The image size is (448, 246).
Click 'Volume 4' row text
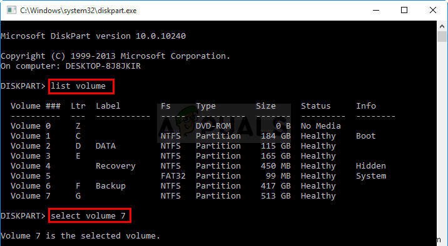click(x=31, y=166)
